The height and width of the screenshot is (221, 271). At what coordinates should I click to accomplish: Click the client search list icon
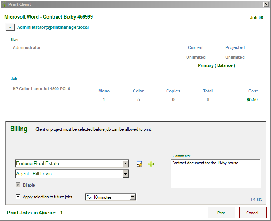pyautogui.click(x=139, y=164)
